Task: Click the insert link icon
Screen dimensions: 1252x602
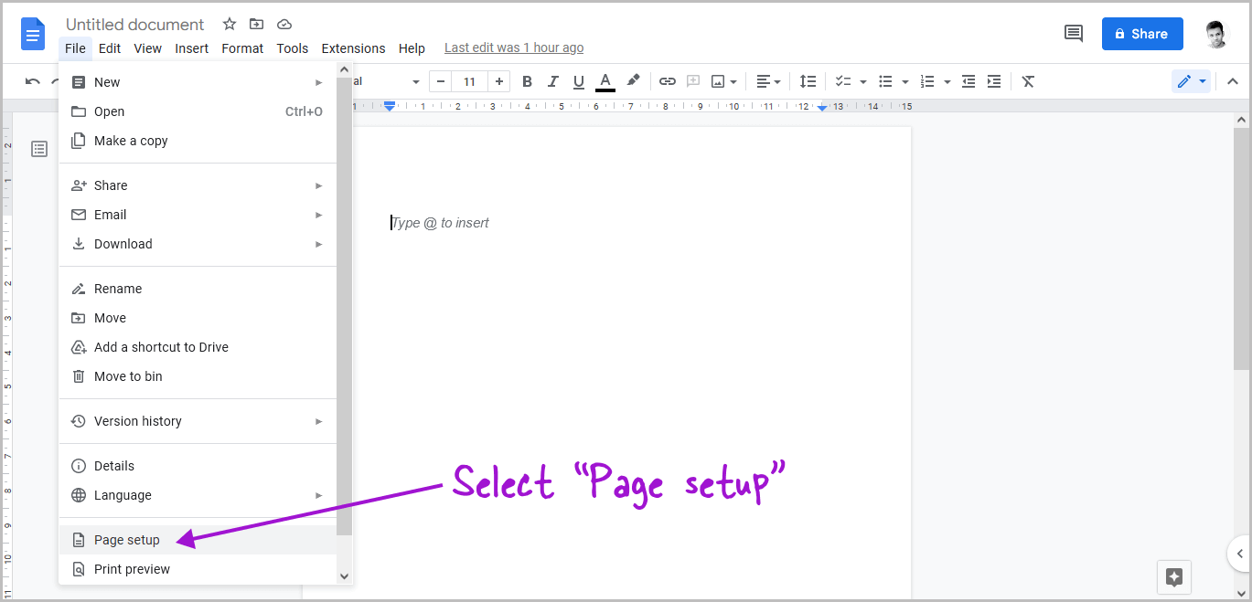Action: 668,81
